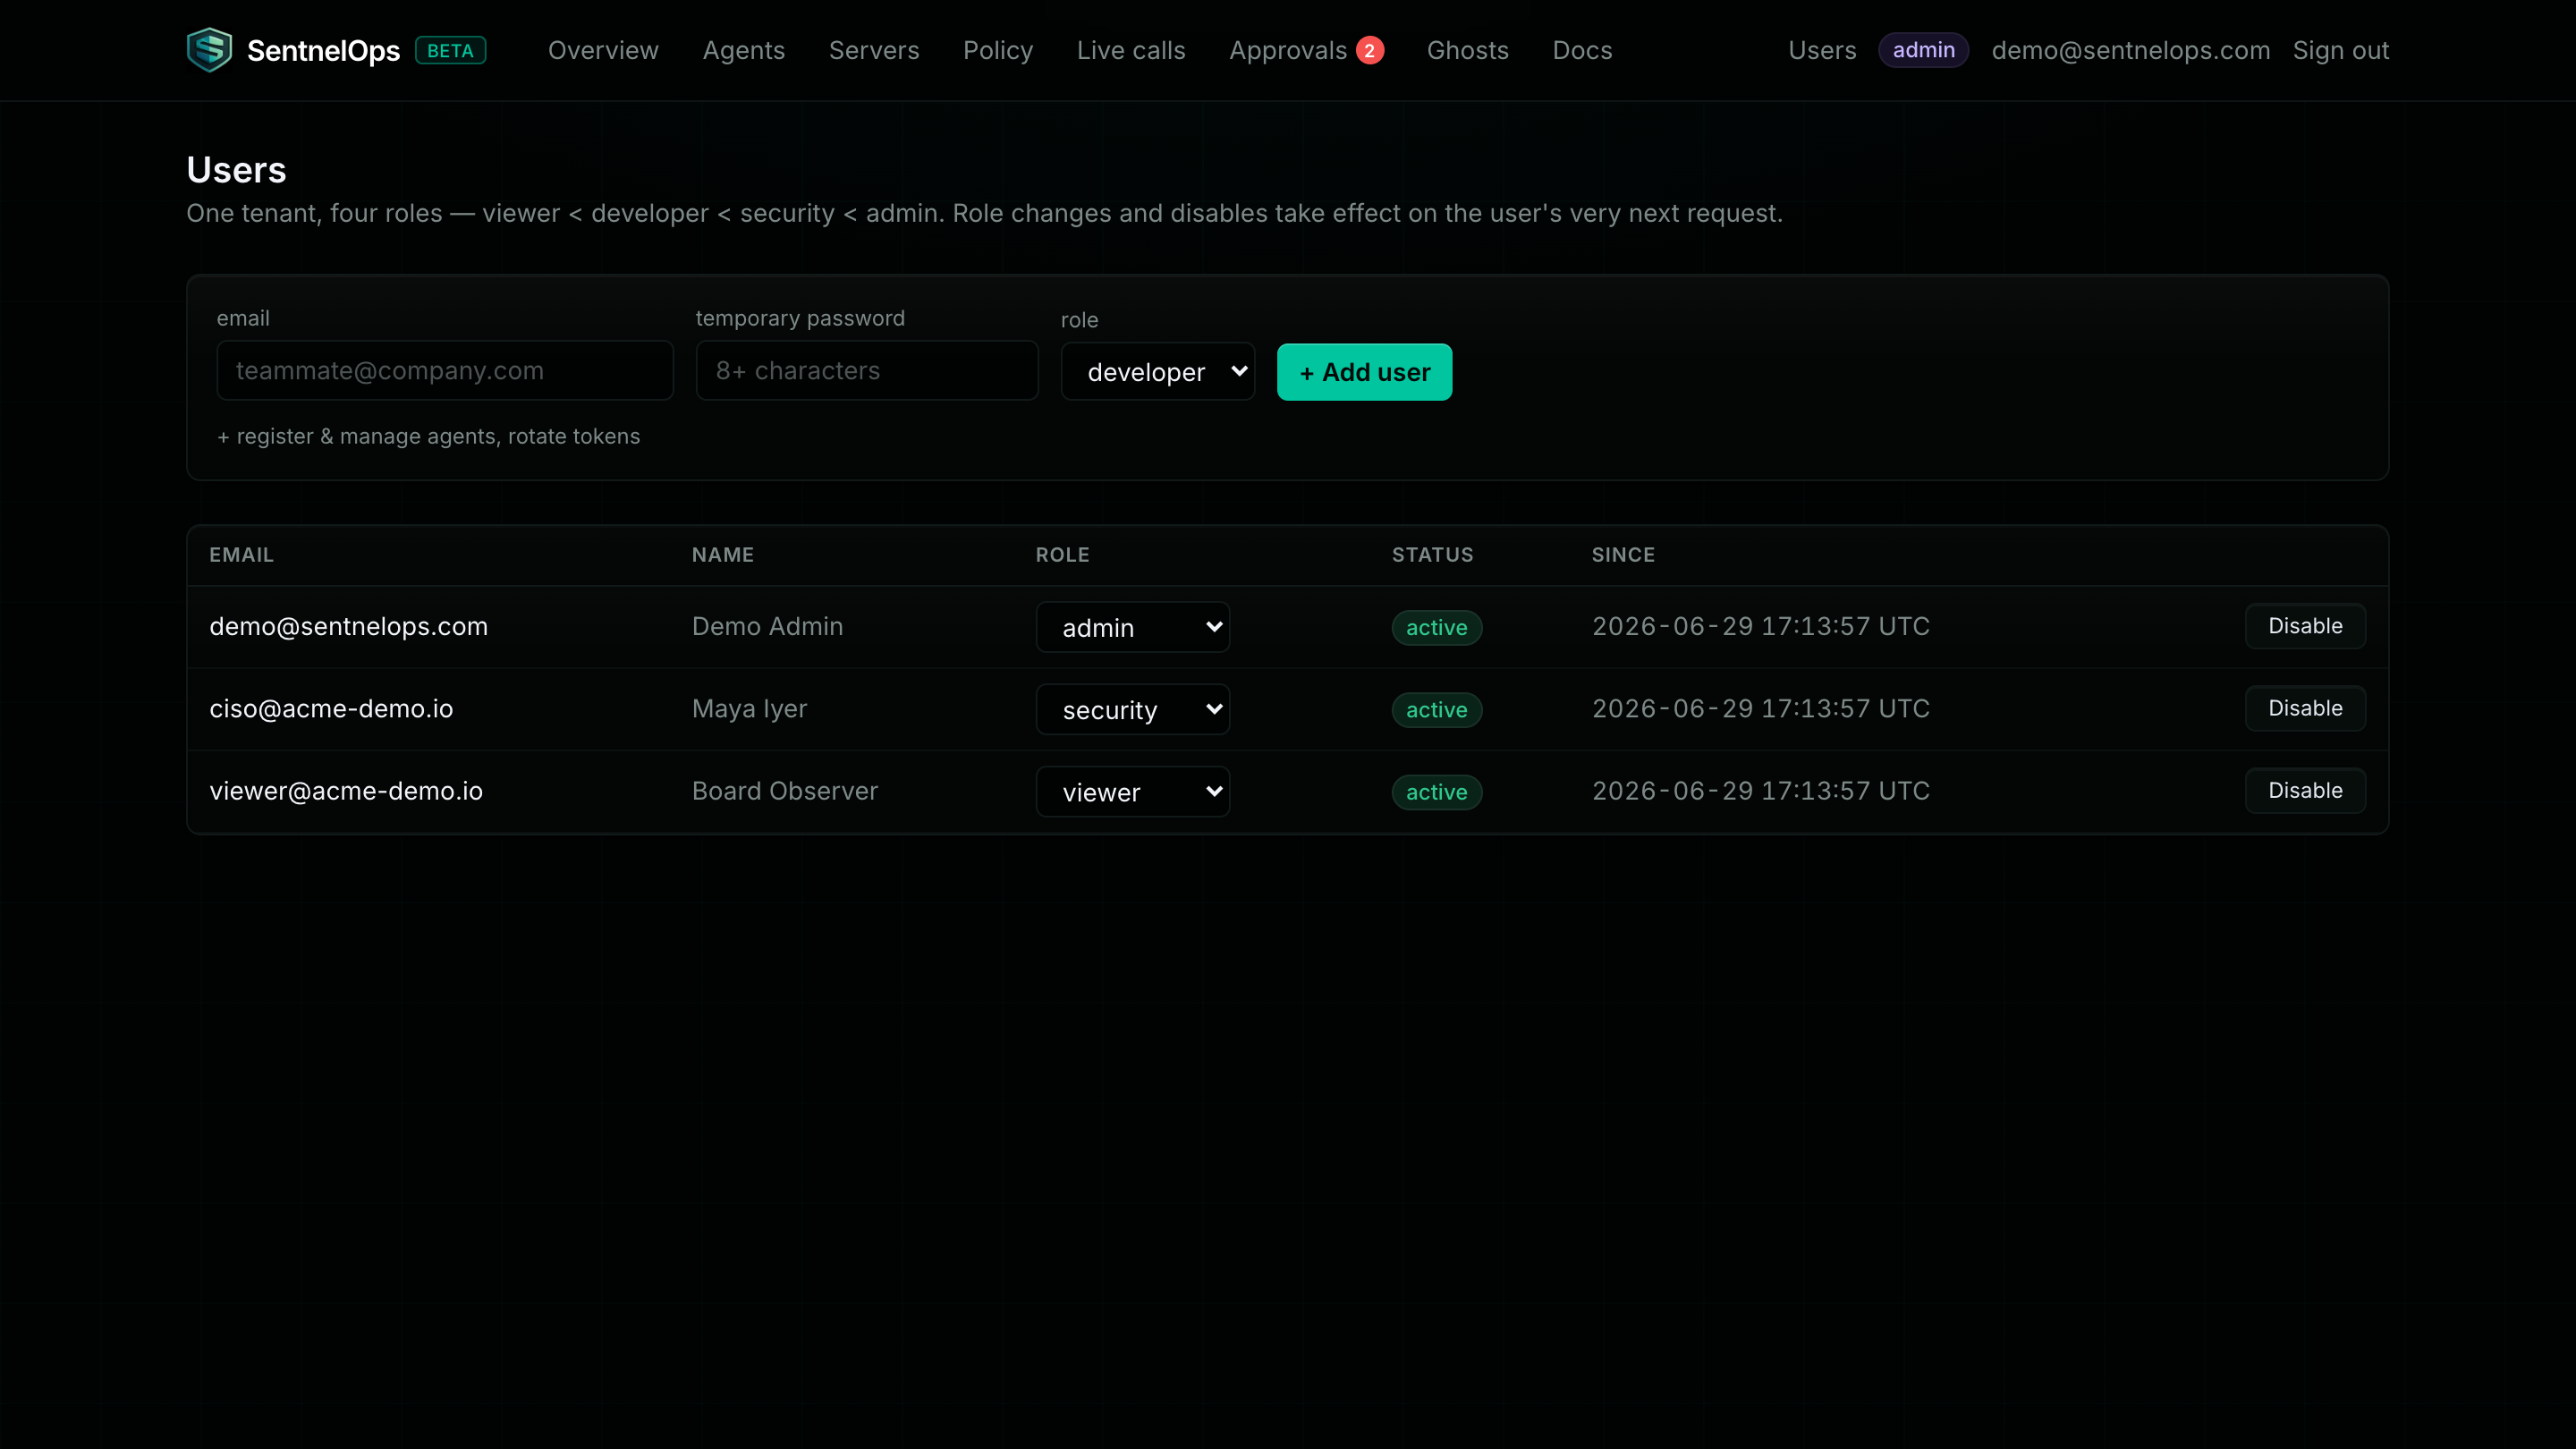Click the Since timestamp in Demo Admin row
Viewport: 2576px width, 1449px height.
coord(1760,626)
